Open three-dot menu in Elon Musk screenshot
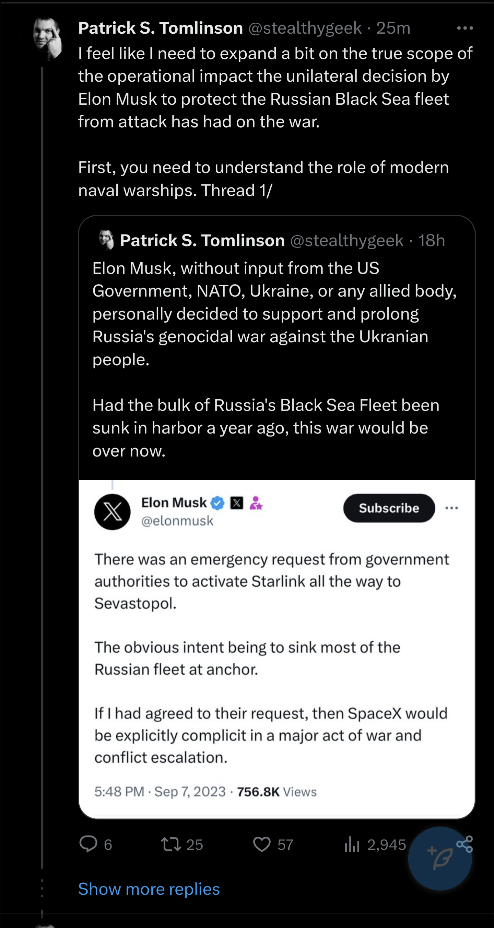Image resolution: width=494 pixels, height=928 pixels. (x=451, y=508)
